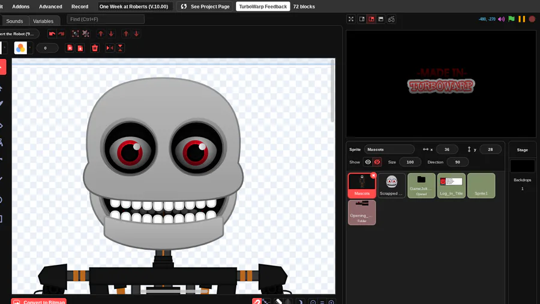
Task: Click the sprite name field Mascots
Action: click(389, 149)
